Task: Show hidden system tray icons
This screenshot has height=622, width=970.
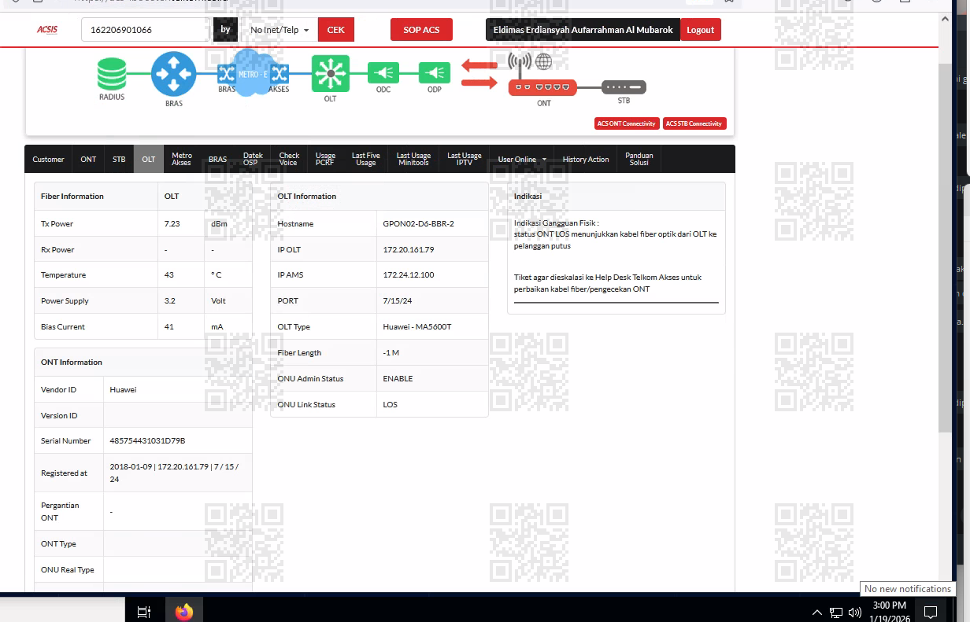Action: (817, 612)
